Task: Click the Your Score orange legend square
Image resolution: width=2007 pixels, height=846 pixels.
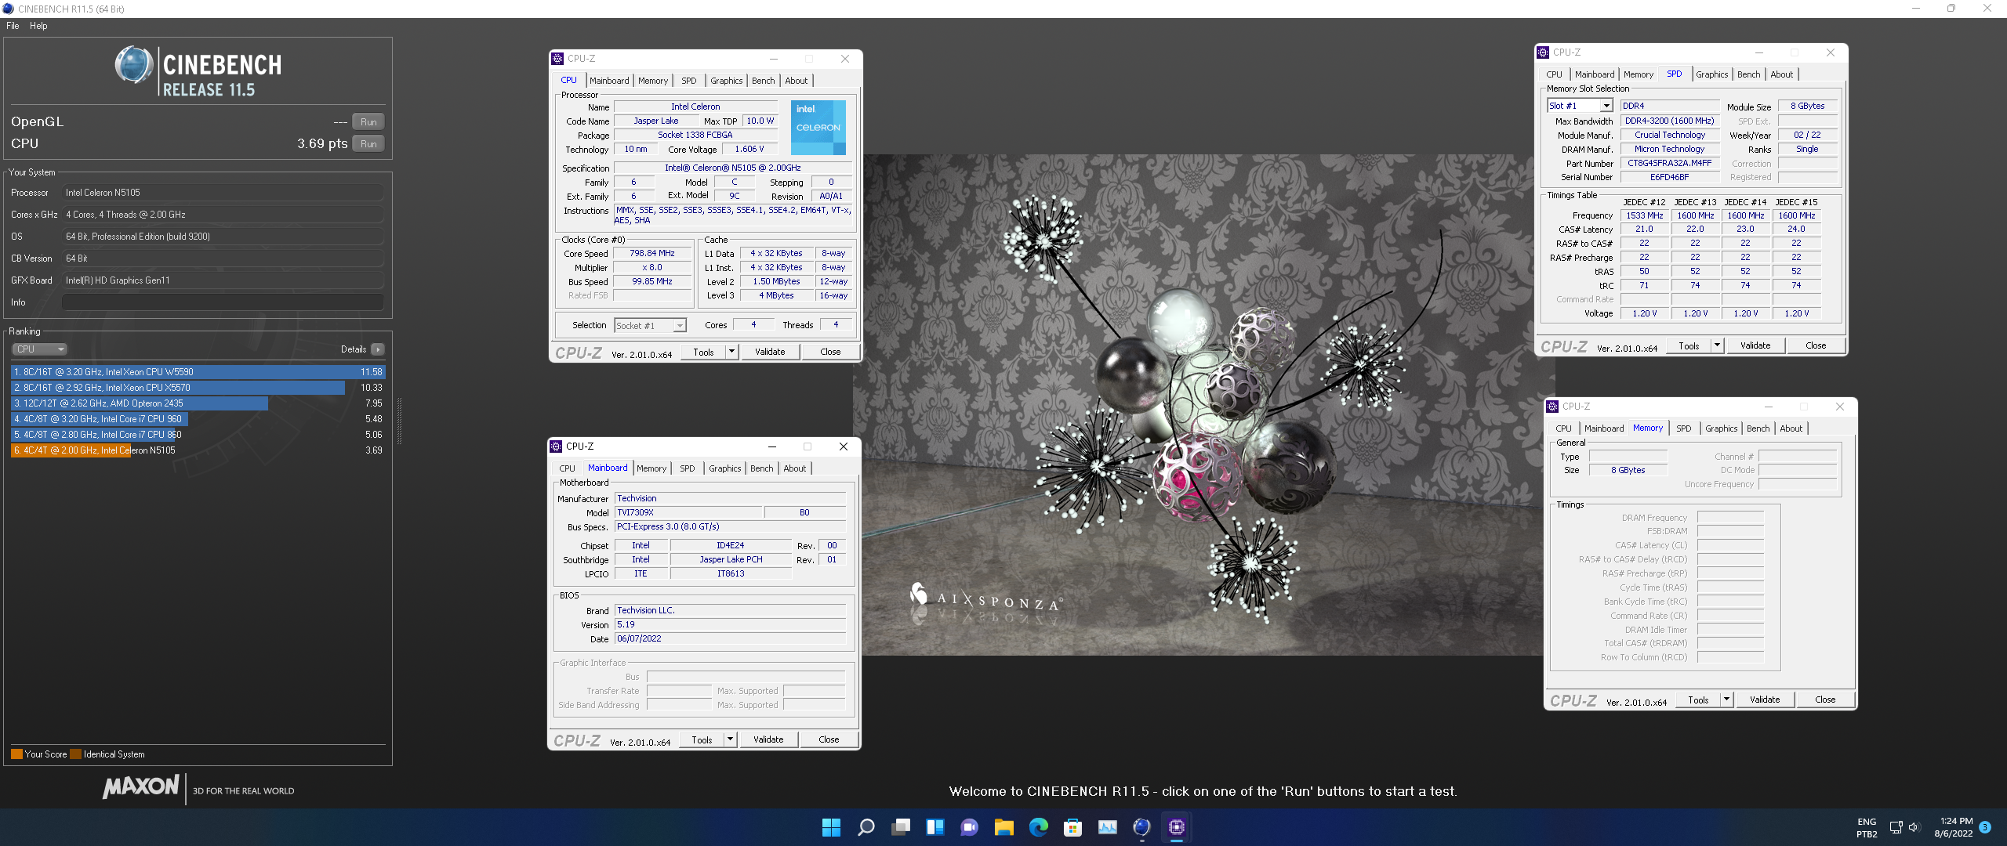Action: coord(16,754)
